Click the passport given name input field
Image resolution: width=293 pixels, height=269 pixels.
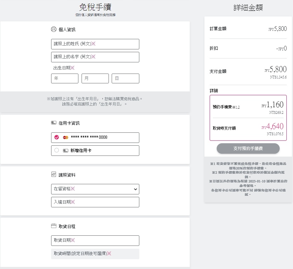(x=95, y=57)
